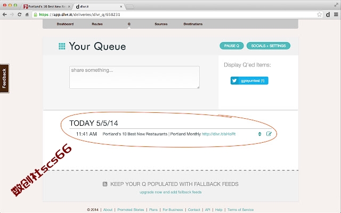The width and height of the screenshot is (341, 213).
Task: Open Terms of Service footer link
Action: coord(240,210)
